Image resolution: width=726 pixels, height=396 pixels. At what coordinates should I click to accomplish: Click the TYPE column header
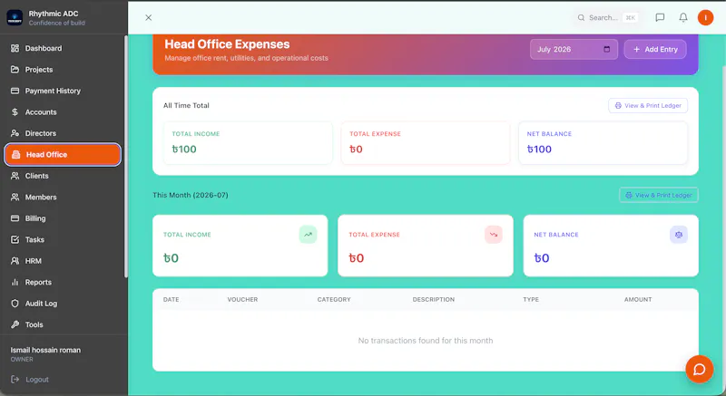tap(531, 299)
